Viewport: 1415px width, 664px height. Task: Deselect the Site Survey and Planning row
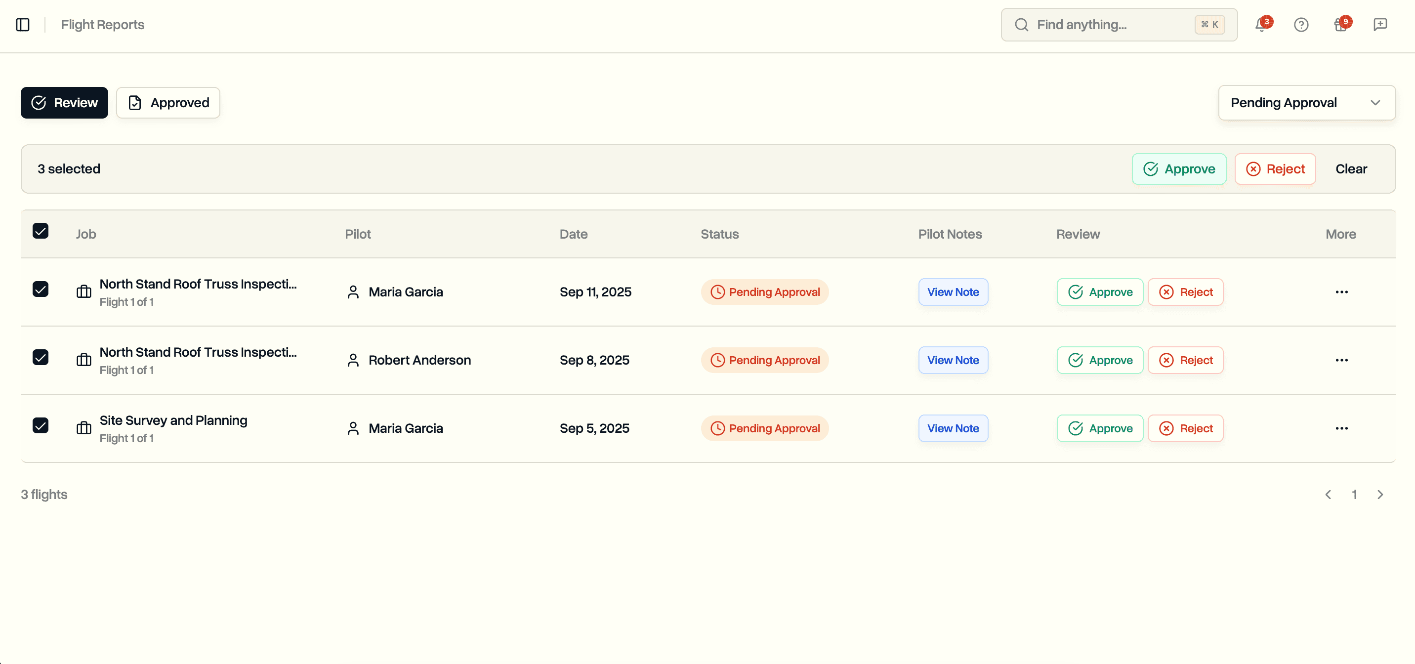pos(40,426)
